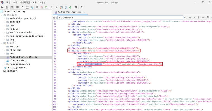Click the export project arrow icon

22,7
